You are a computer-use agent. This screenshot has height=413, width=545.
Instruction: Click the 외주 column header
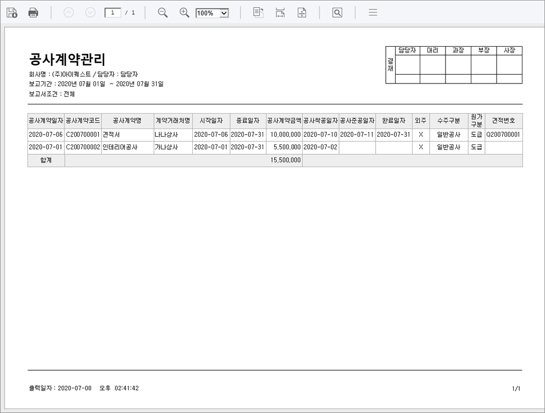coord(421,121)
